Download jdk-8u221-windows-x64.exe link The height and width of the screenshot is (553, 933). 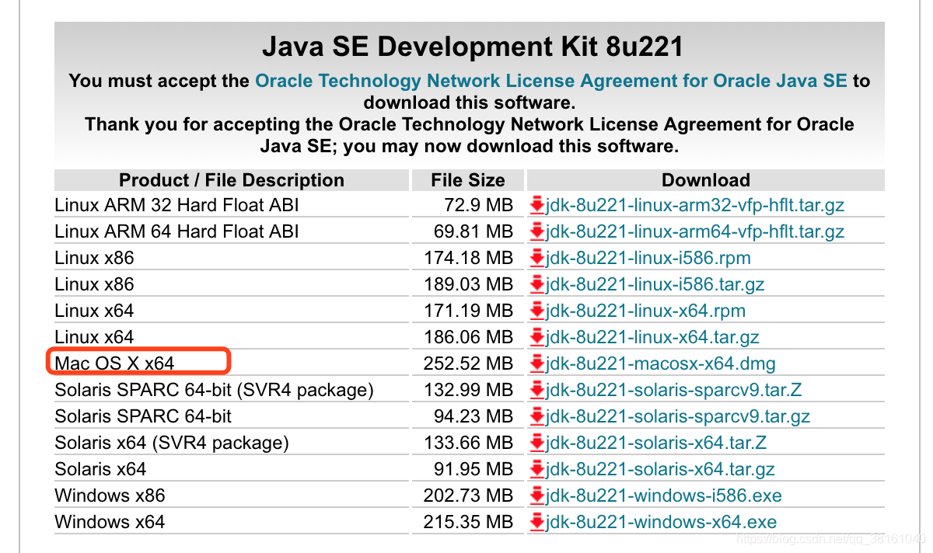[x=662, y=523]
